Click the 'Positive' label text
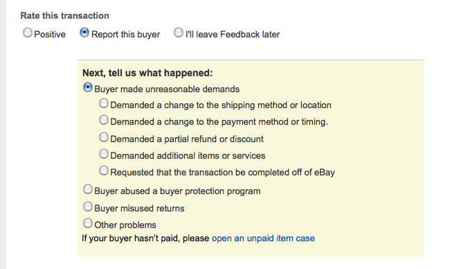The image size is (461, 269). click(x=50, y=34)
